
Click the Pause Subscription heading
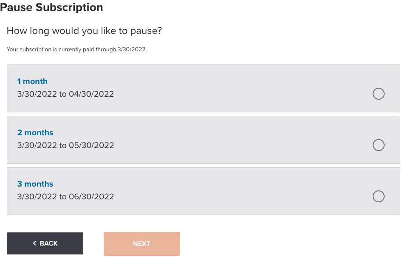coord(51,7)
